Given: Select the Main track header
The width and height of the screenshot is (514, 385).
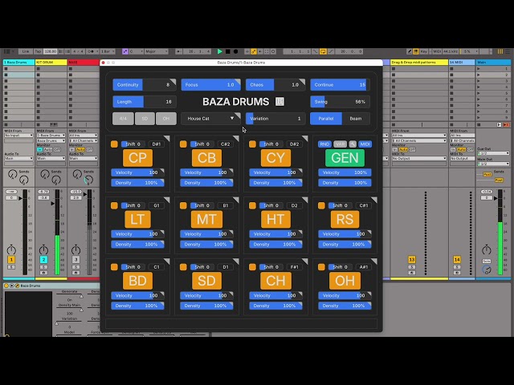Looking at the screenshot, I should (493, 63).
